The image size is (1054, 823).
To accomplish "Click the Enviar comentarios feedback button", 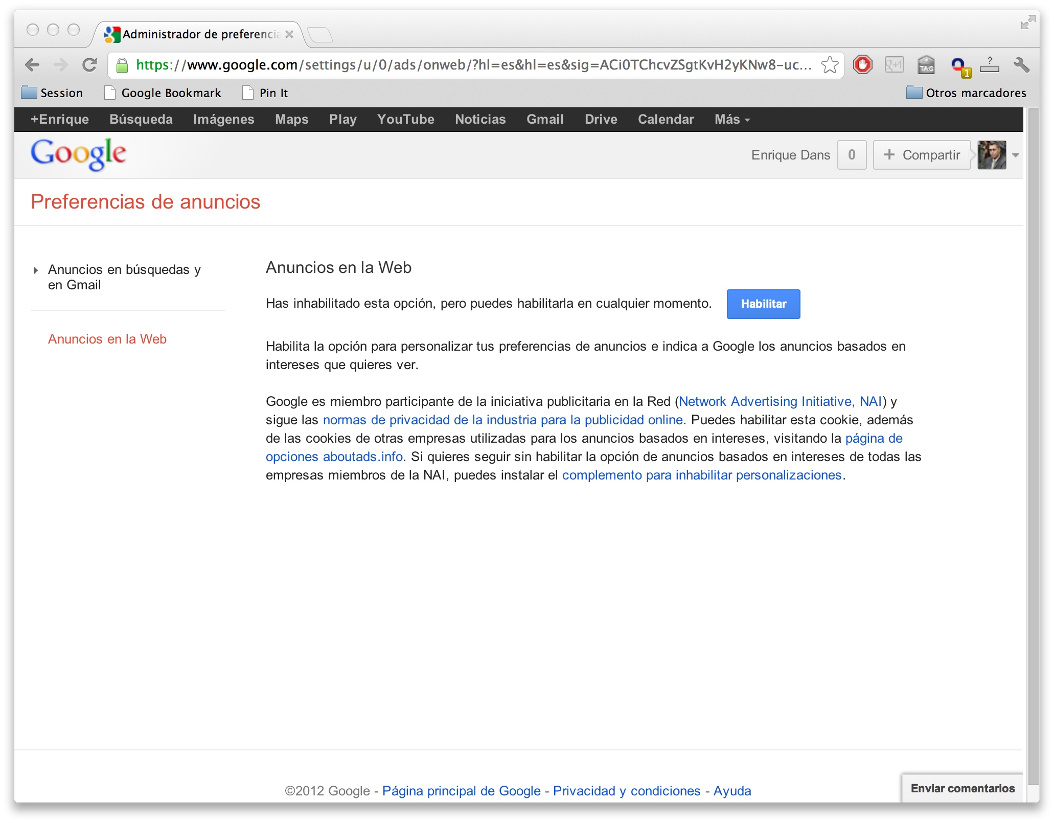I will point(963,788).
